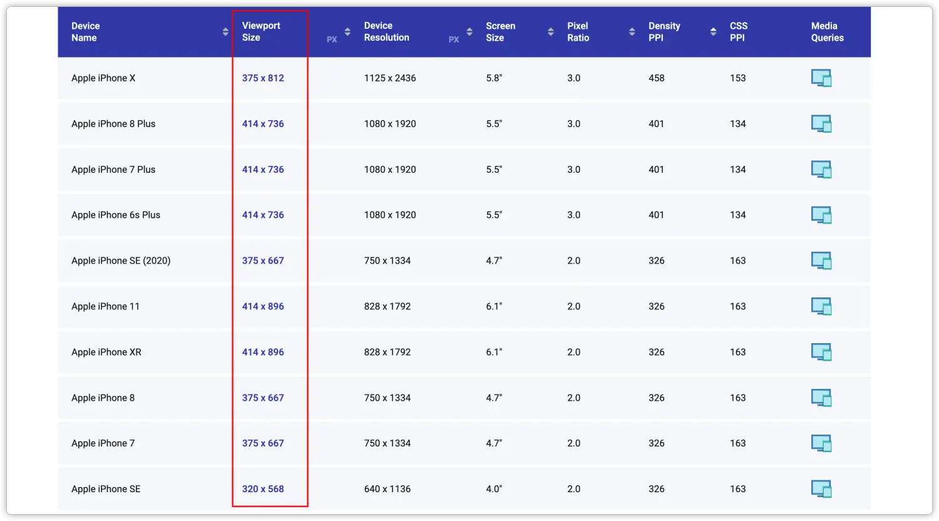Sort by Density PPI arrows
The width and height of the screenshot is (939, 521).
click(713, 32)
